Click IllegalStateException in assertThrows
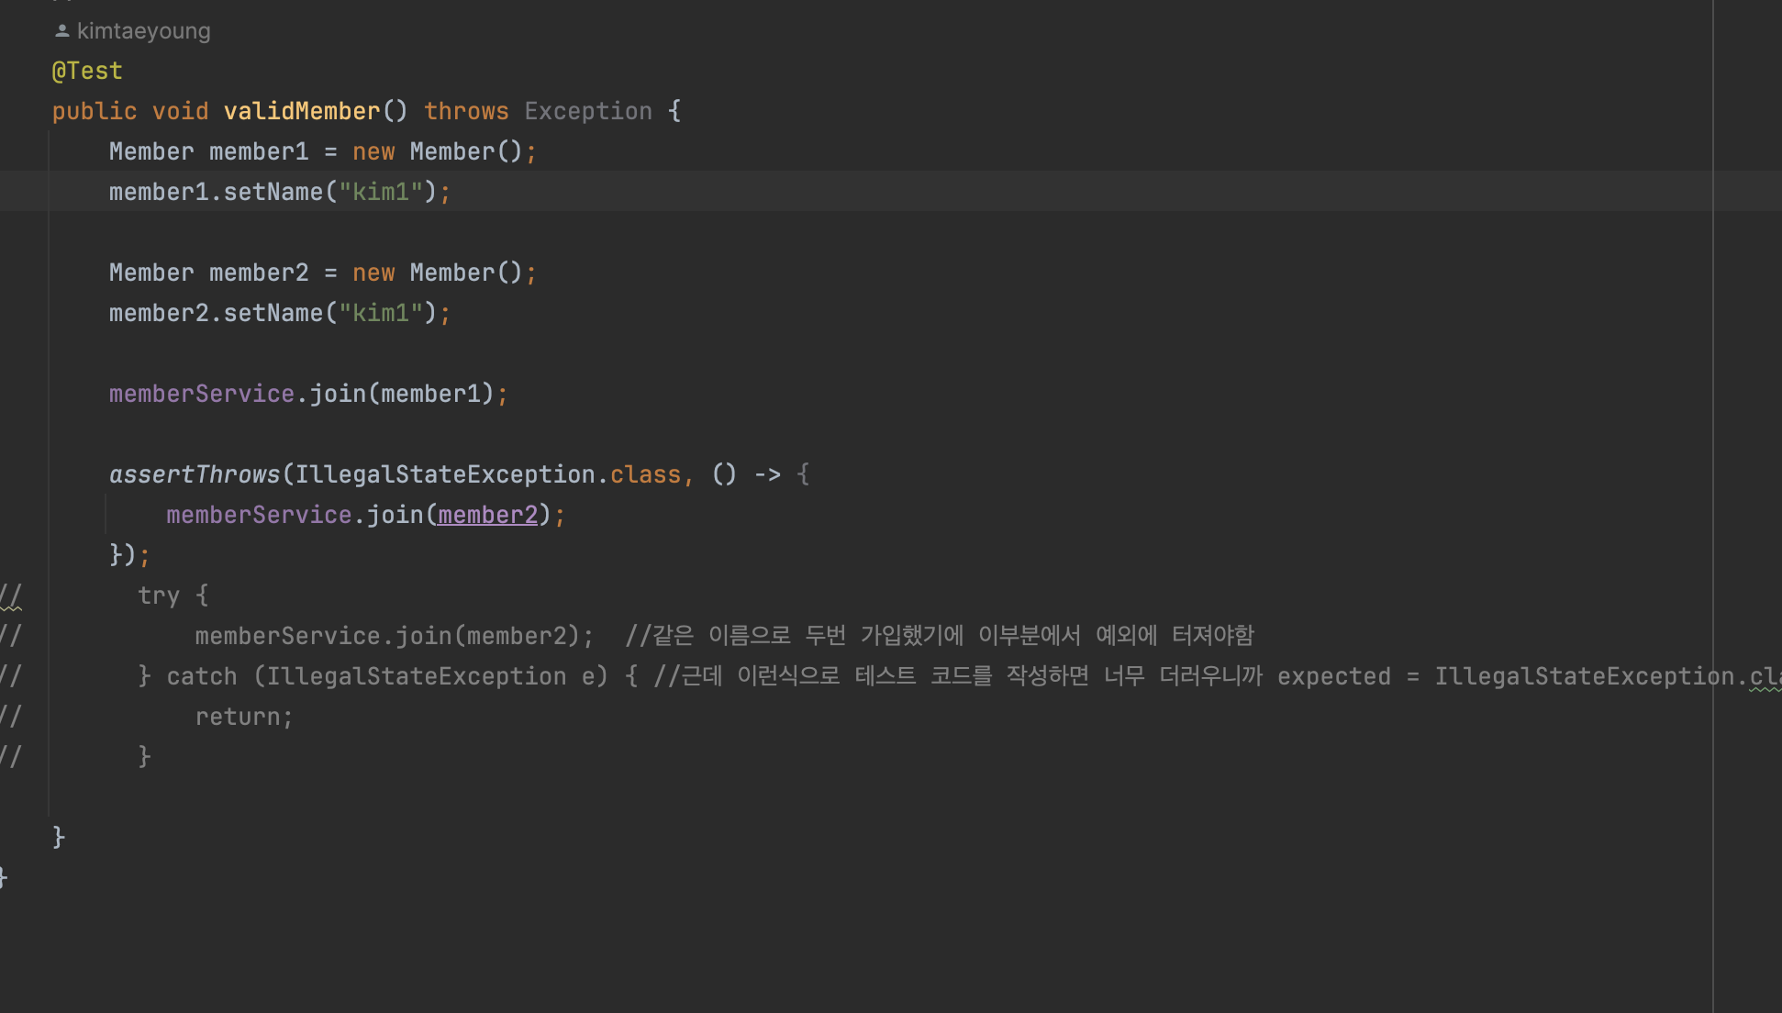Screen dimensions: 1782x1013 coord(444,474)
